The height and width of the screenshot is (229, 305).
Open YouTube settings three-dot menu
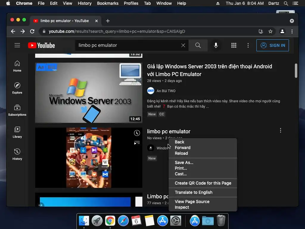[248, 45]
